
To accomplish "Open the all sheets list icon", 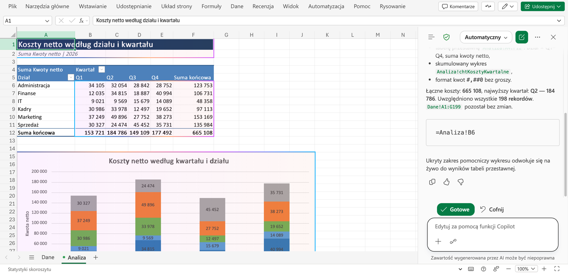I will pyautogui.click(x=32, y=257).
